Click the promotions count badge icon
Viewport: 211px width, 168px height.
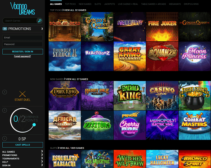(5, 29)
